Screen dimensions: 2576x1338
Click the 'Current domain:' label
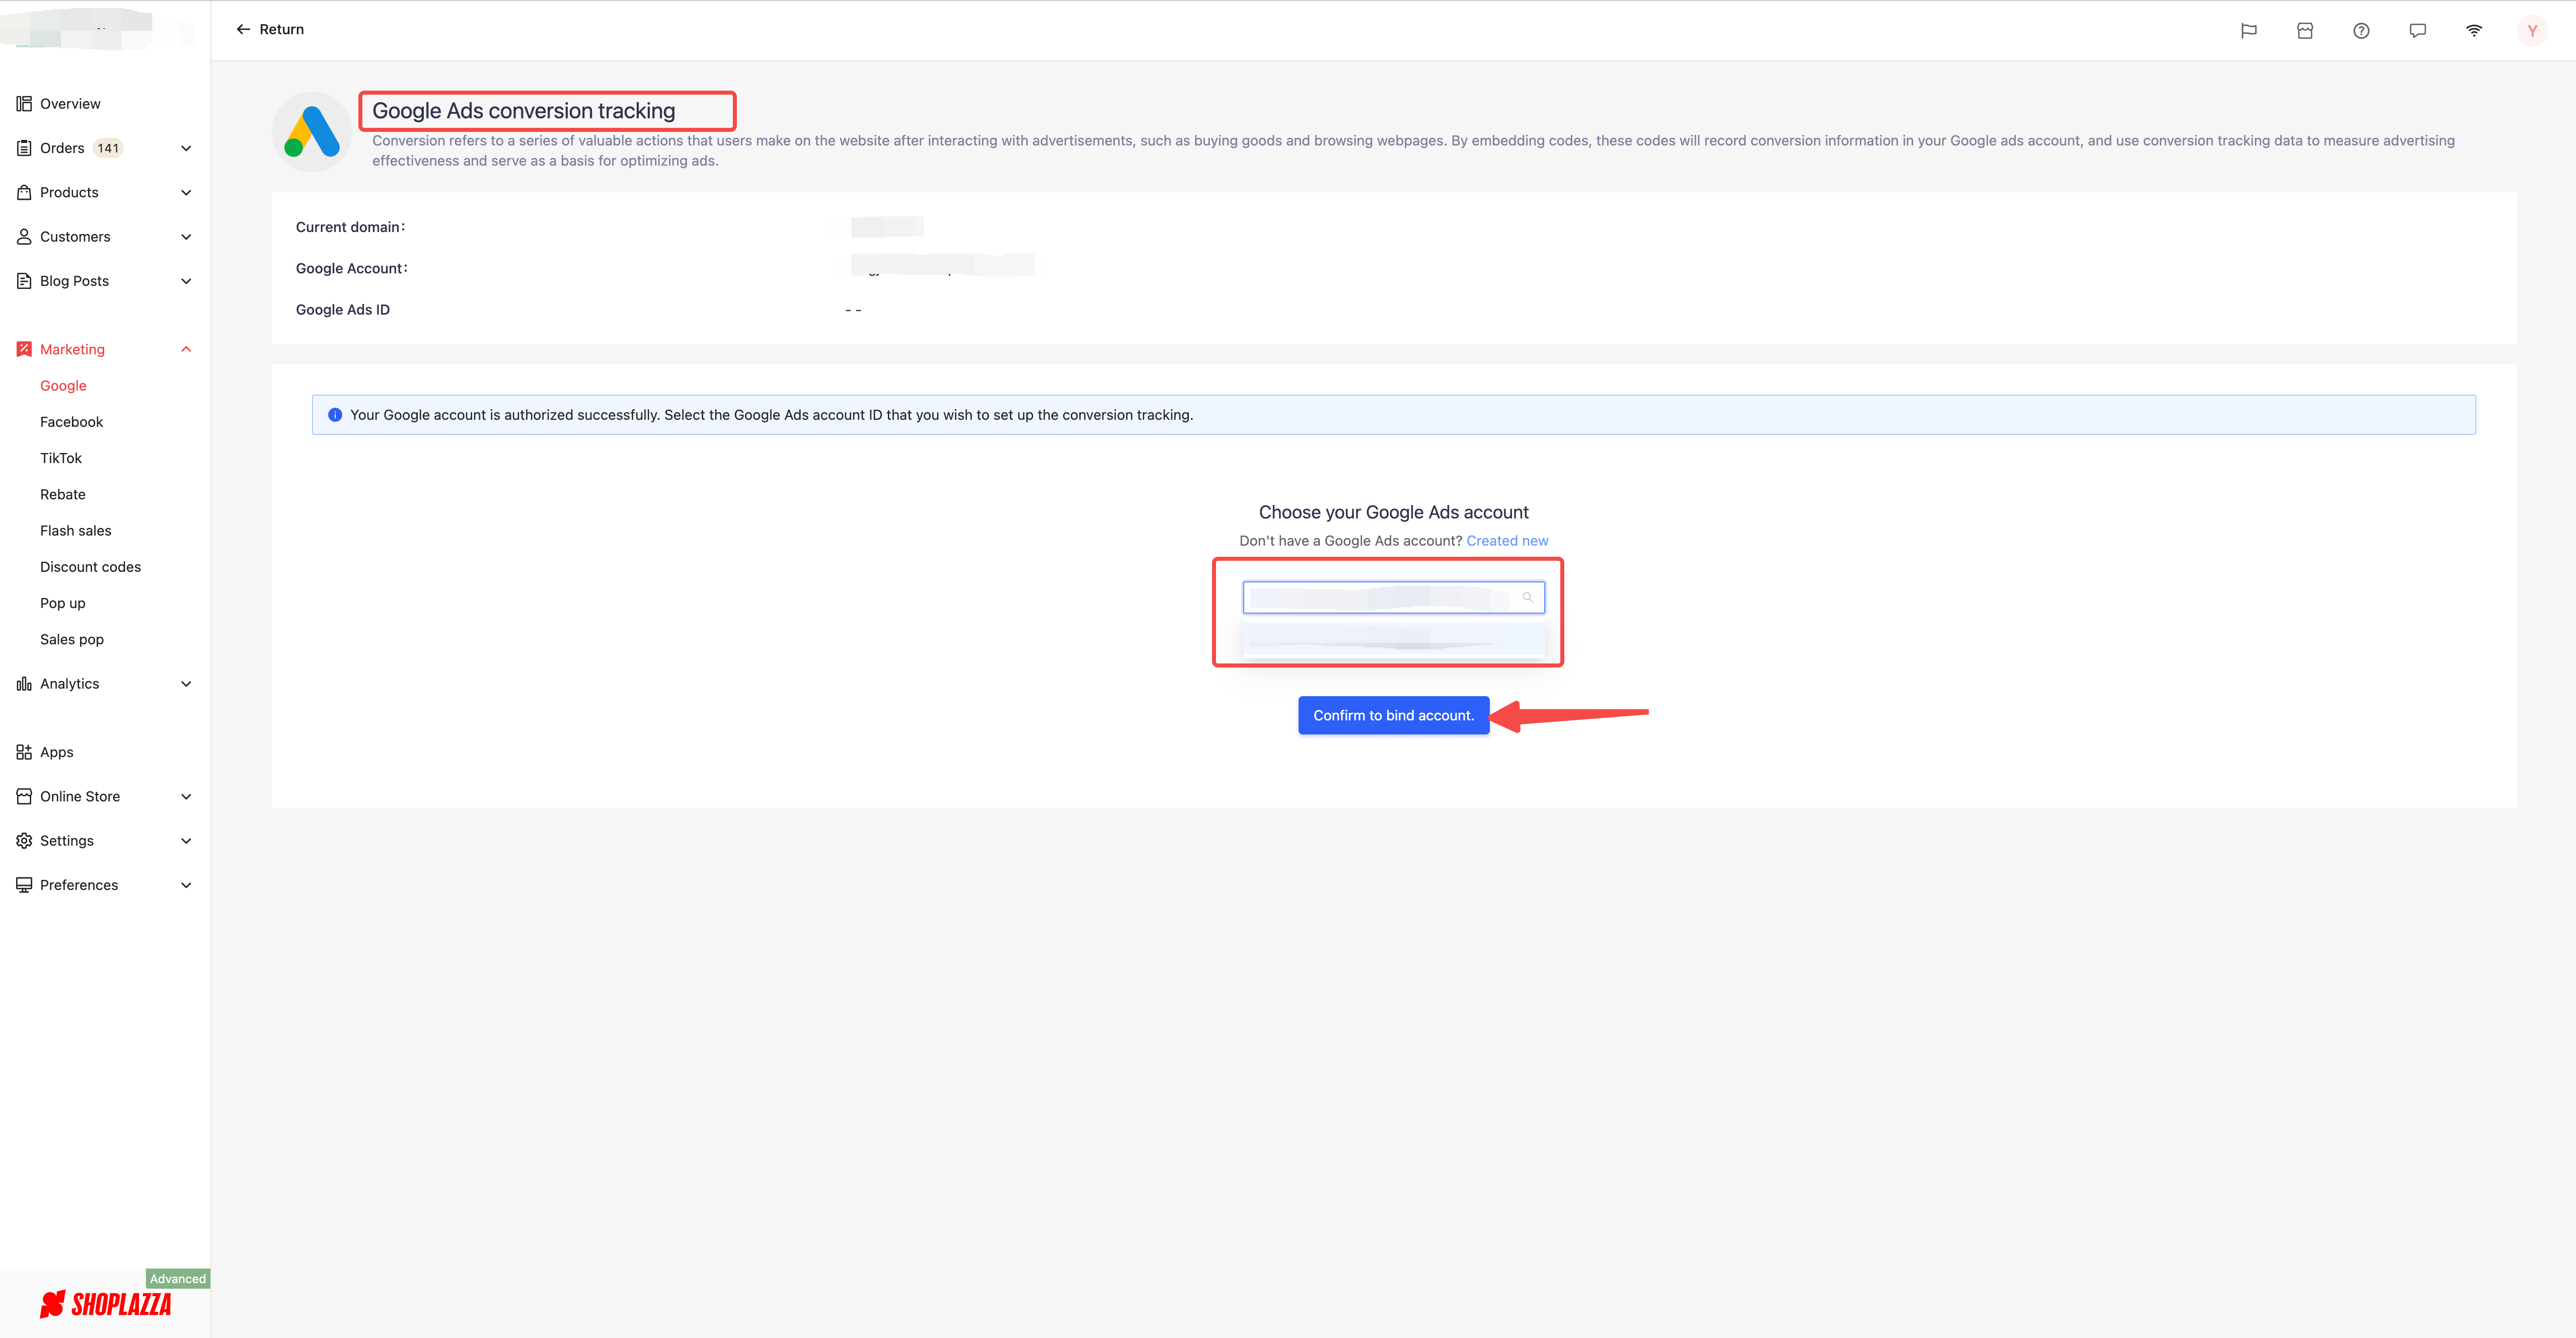(351, 227)
